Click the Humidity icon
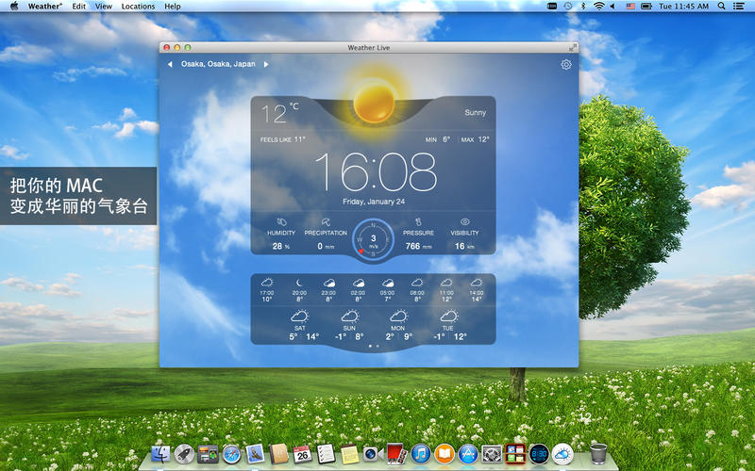 coord(281,222)
